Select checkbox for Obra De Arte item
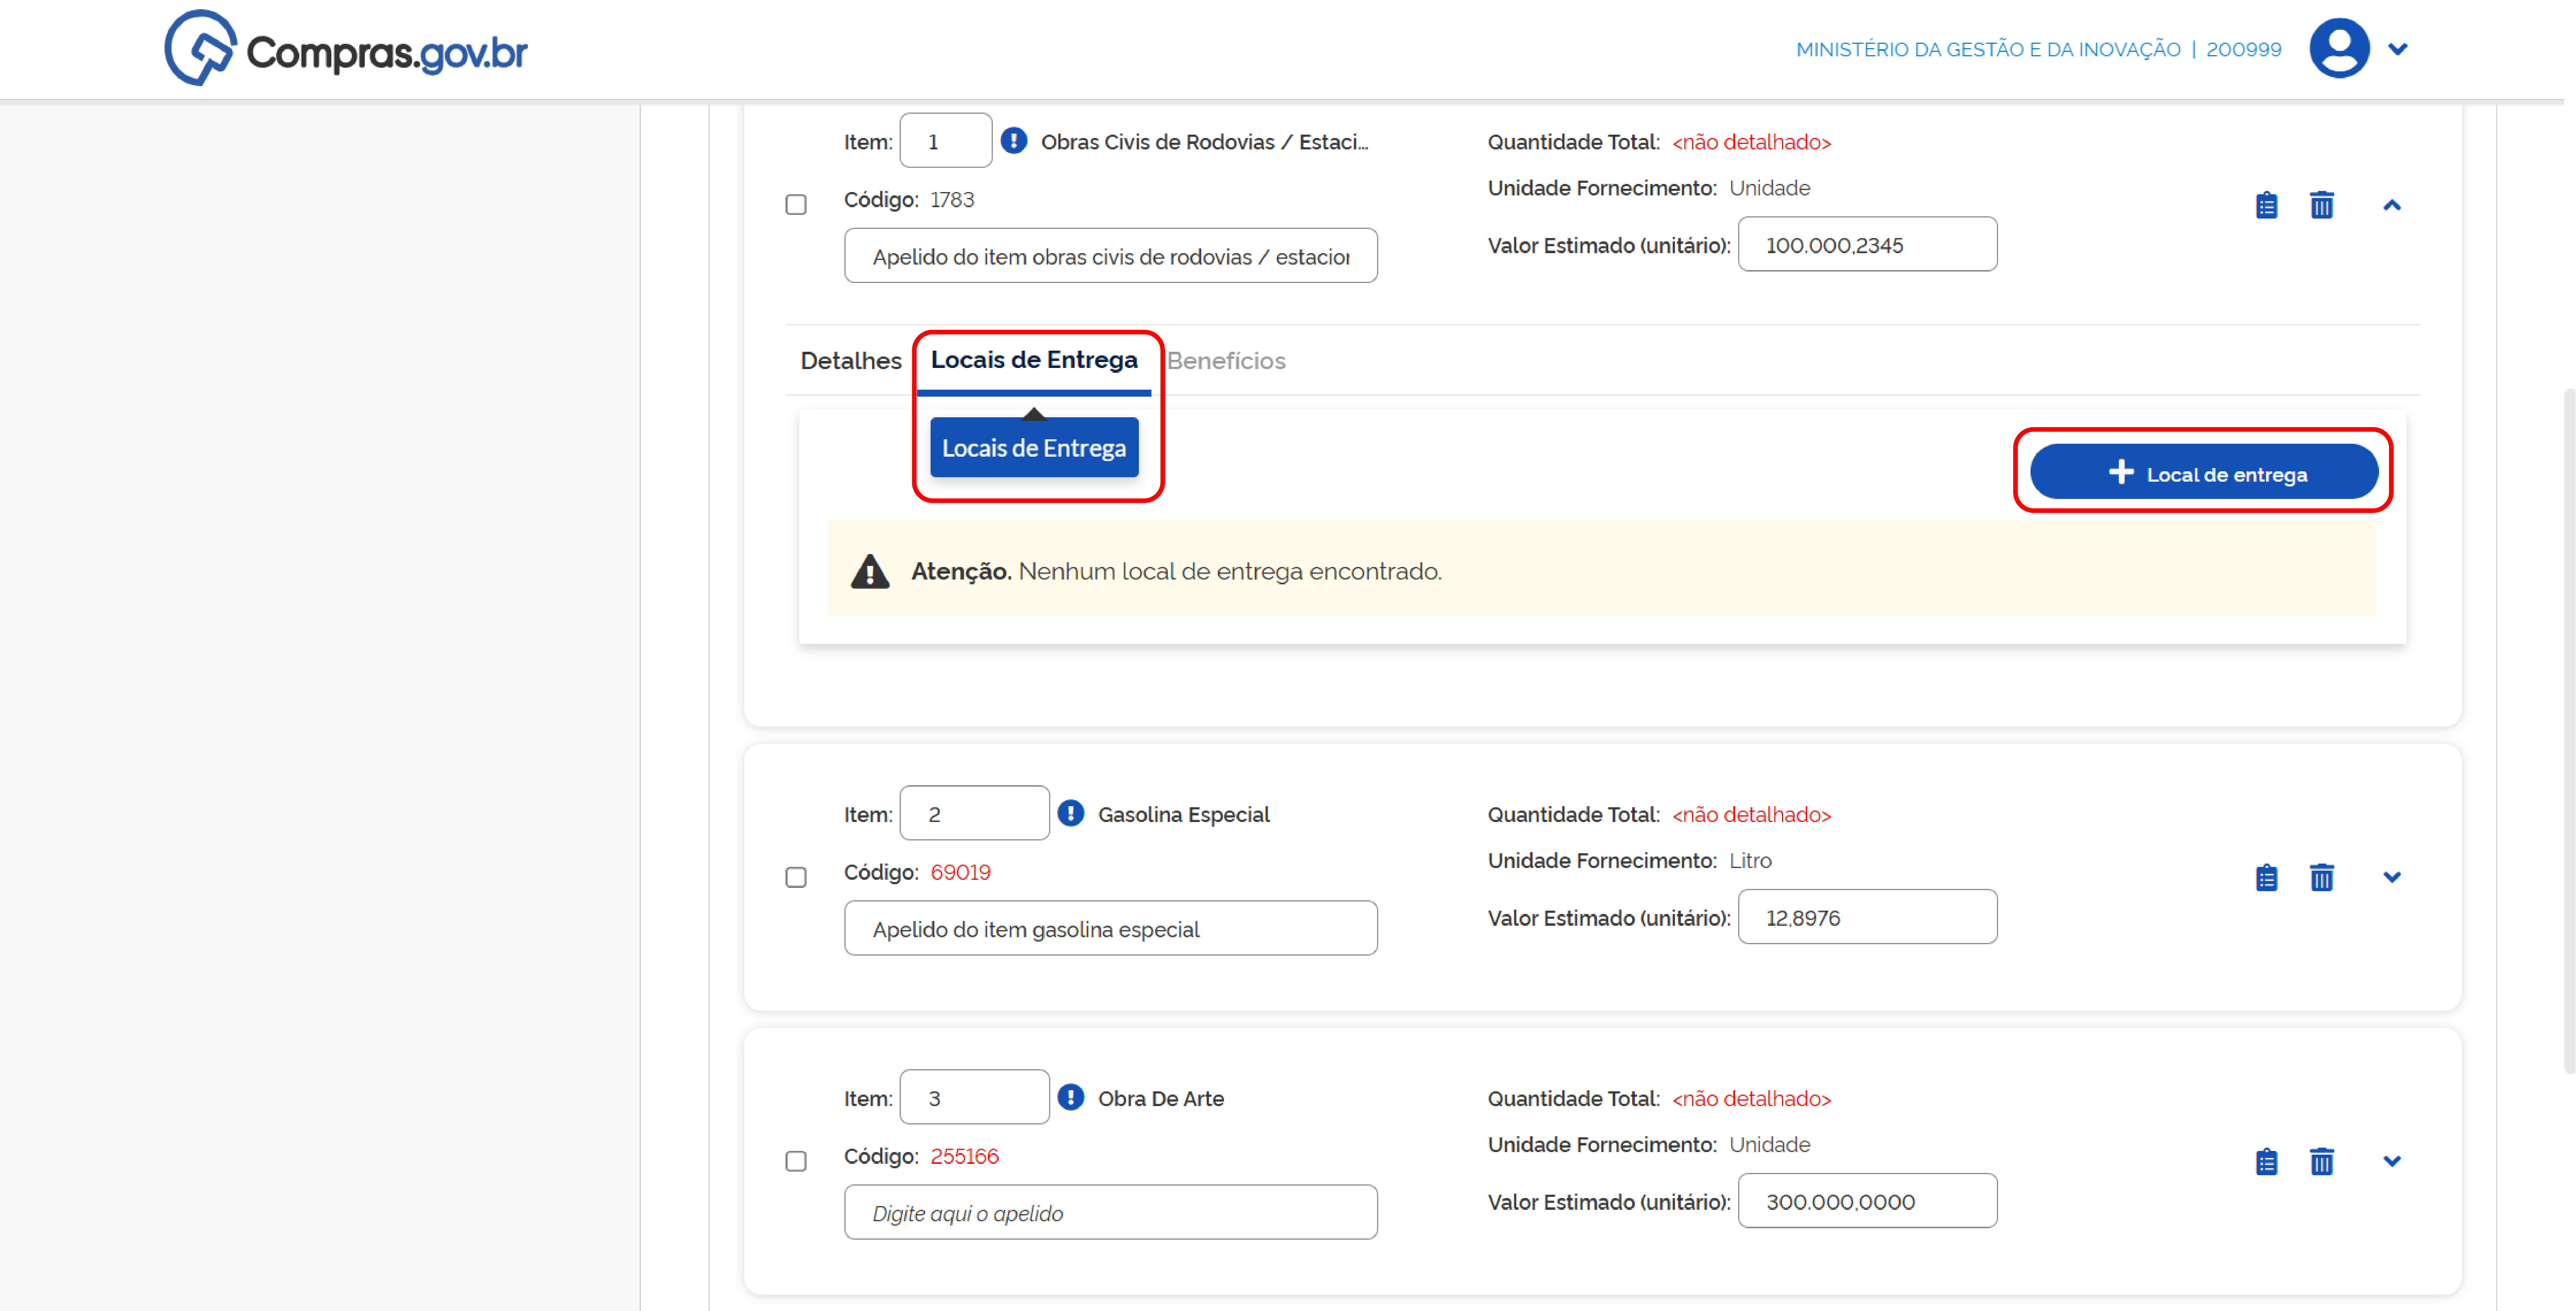Viewport: 2576px width, 1311px height. pos(796,1161)
